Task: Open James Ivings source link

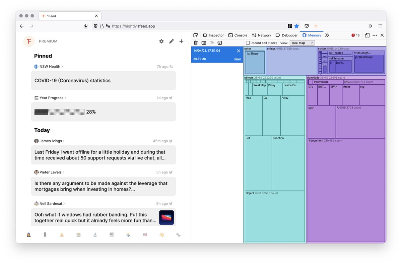Action: click(50, 141)
